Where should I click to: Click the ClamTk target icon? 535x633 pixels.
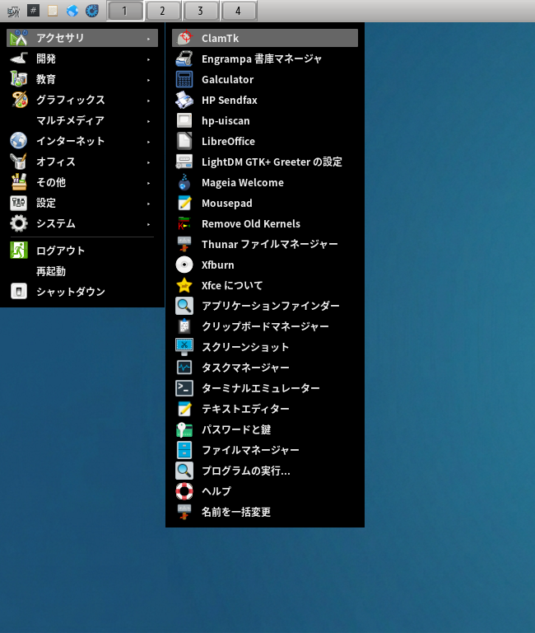(184, 38)
